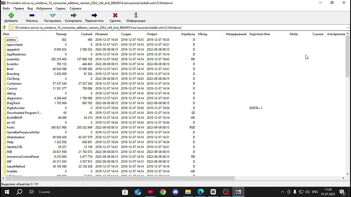
Task: Expand the address bar path dropdown
Action: pyautogui.click(x=348, y=28)
